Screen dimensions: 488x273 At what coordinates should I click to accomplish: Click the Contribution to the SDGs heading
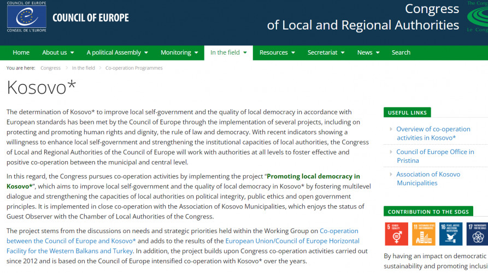click(x=428, y=211)
